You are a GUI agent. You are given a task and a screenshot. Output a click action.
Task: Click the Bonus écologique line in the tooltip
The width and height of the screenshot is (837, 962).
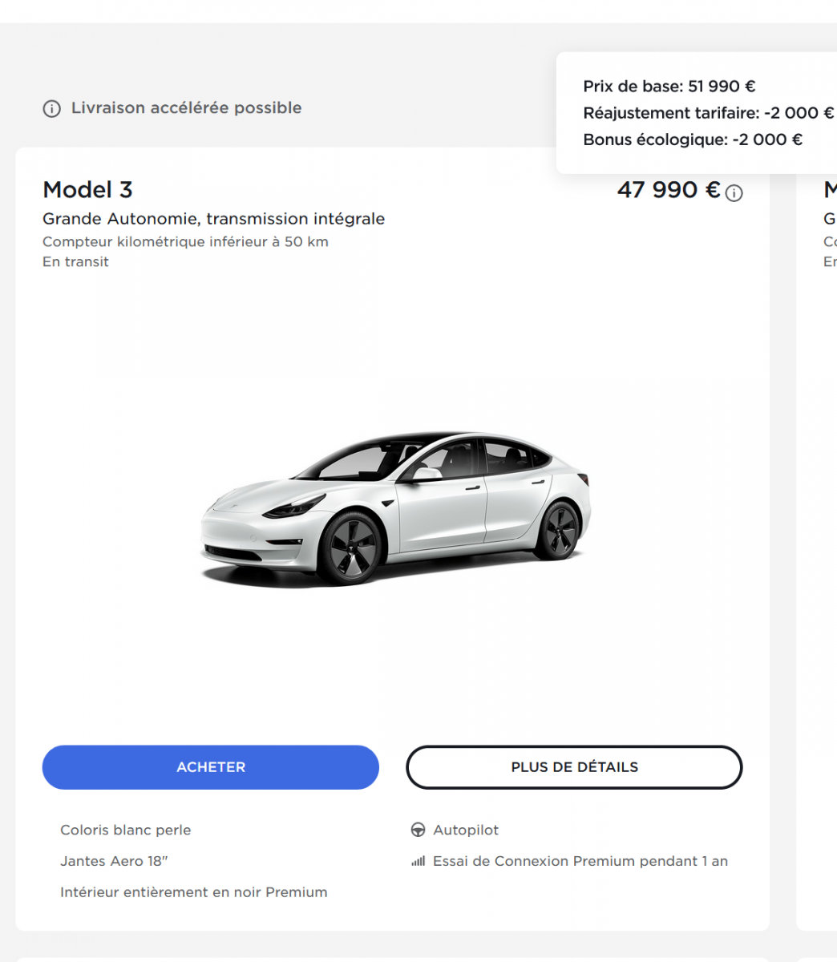tap(693, 139)
